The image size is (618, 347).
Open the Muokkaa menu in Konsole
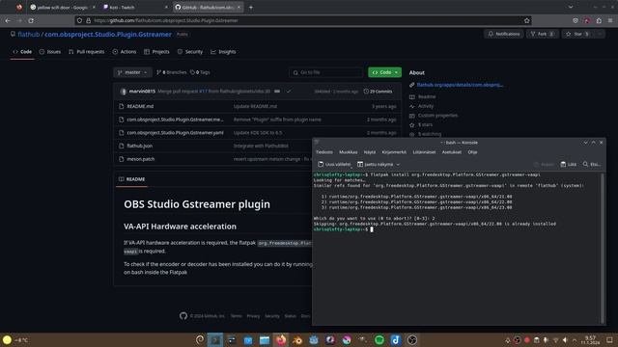(x=349, y=152)
